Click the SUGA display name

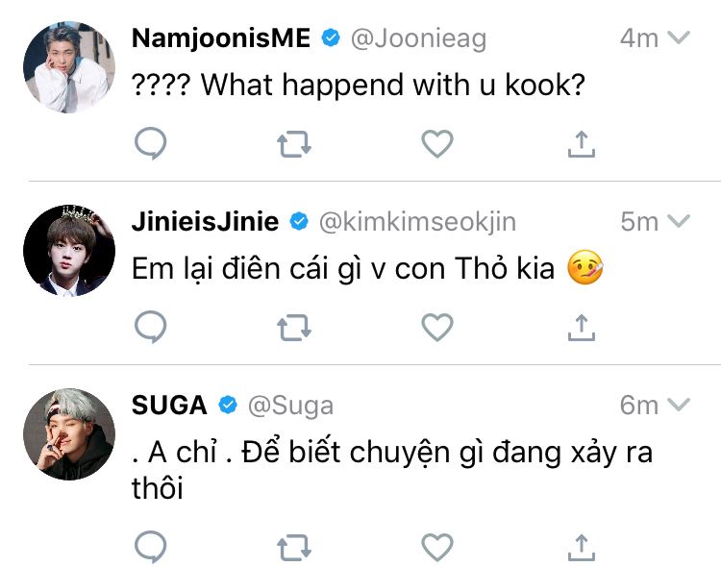[x=169, y=405]
